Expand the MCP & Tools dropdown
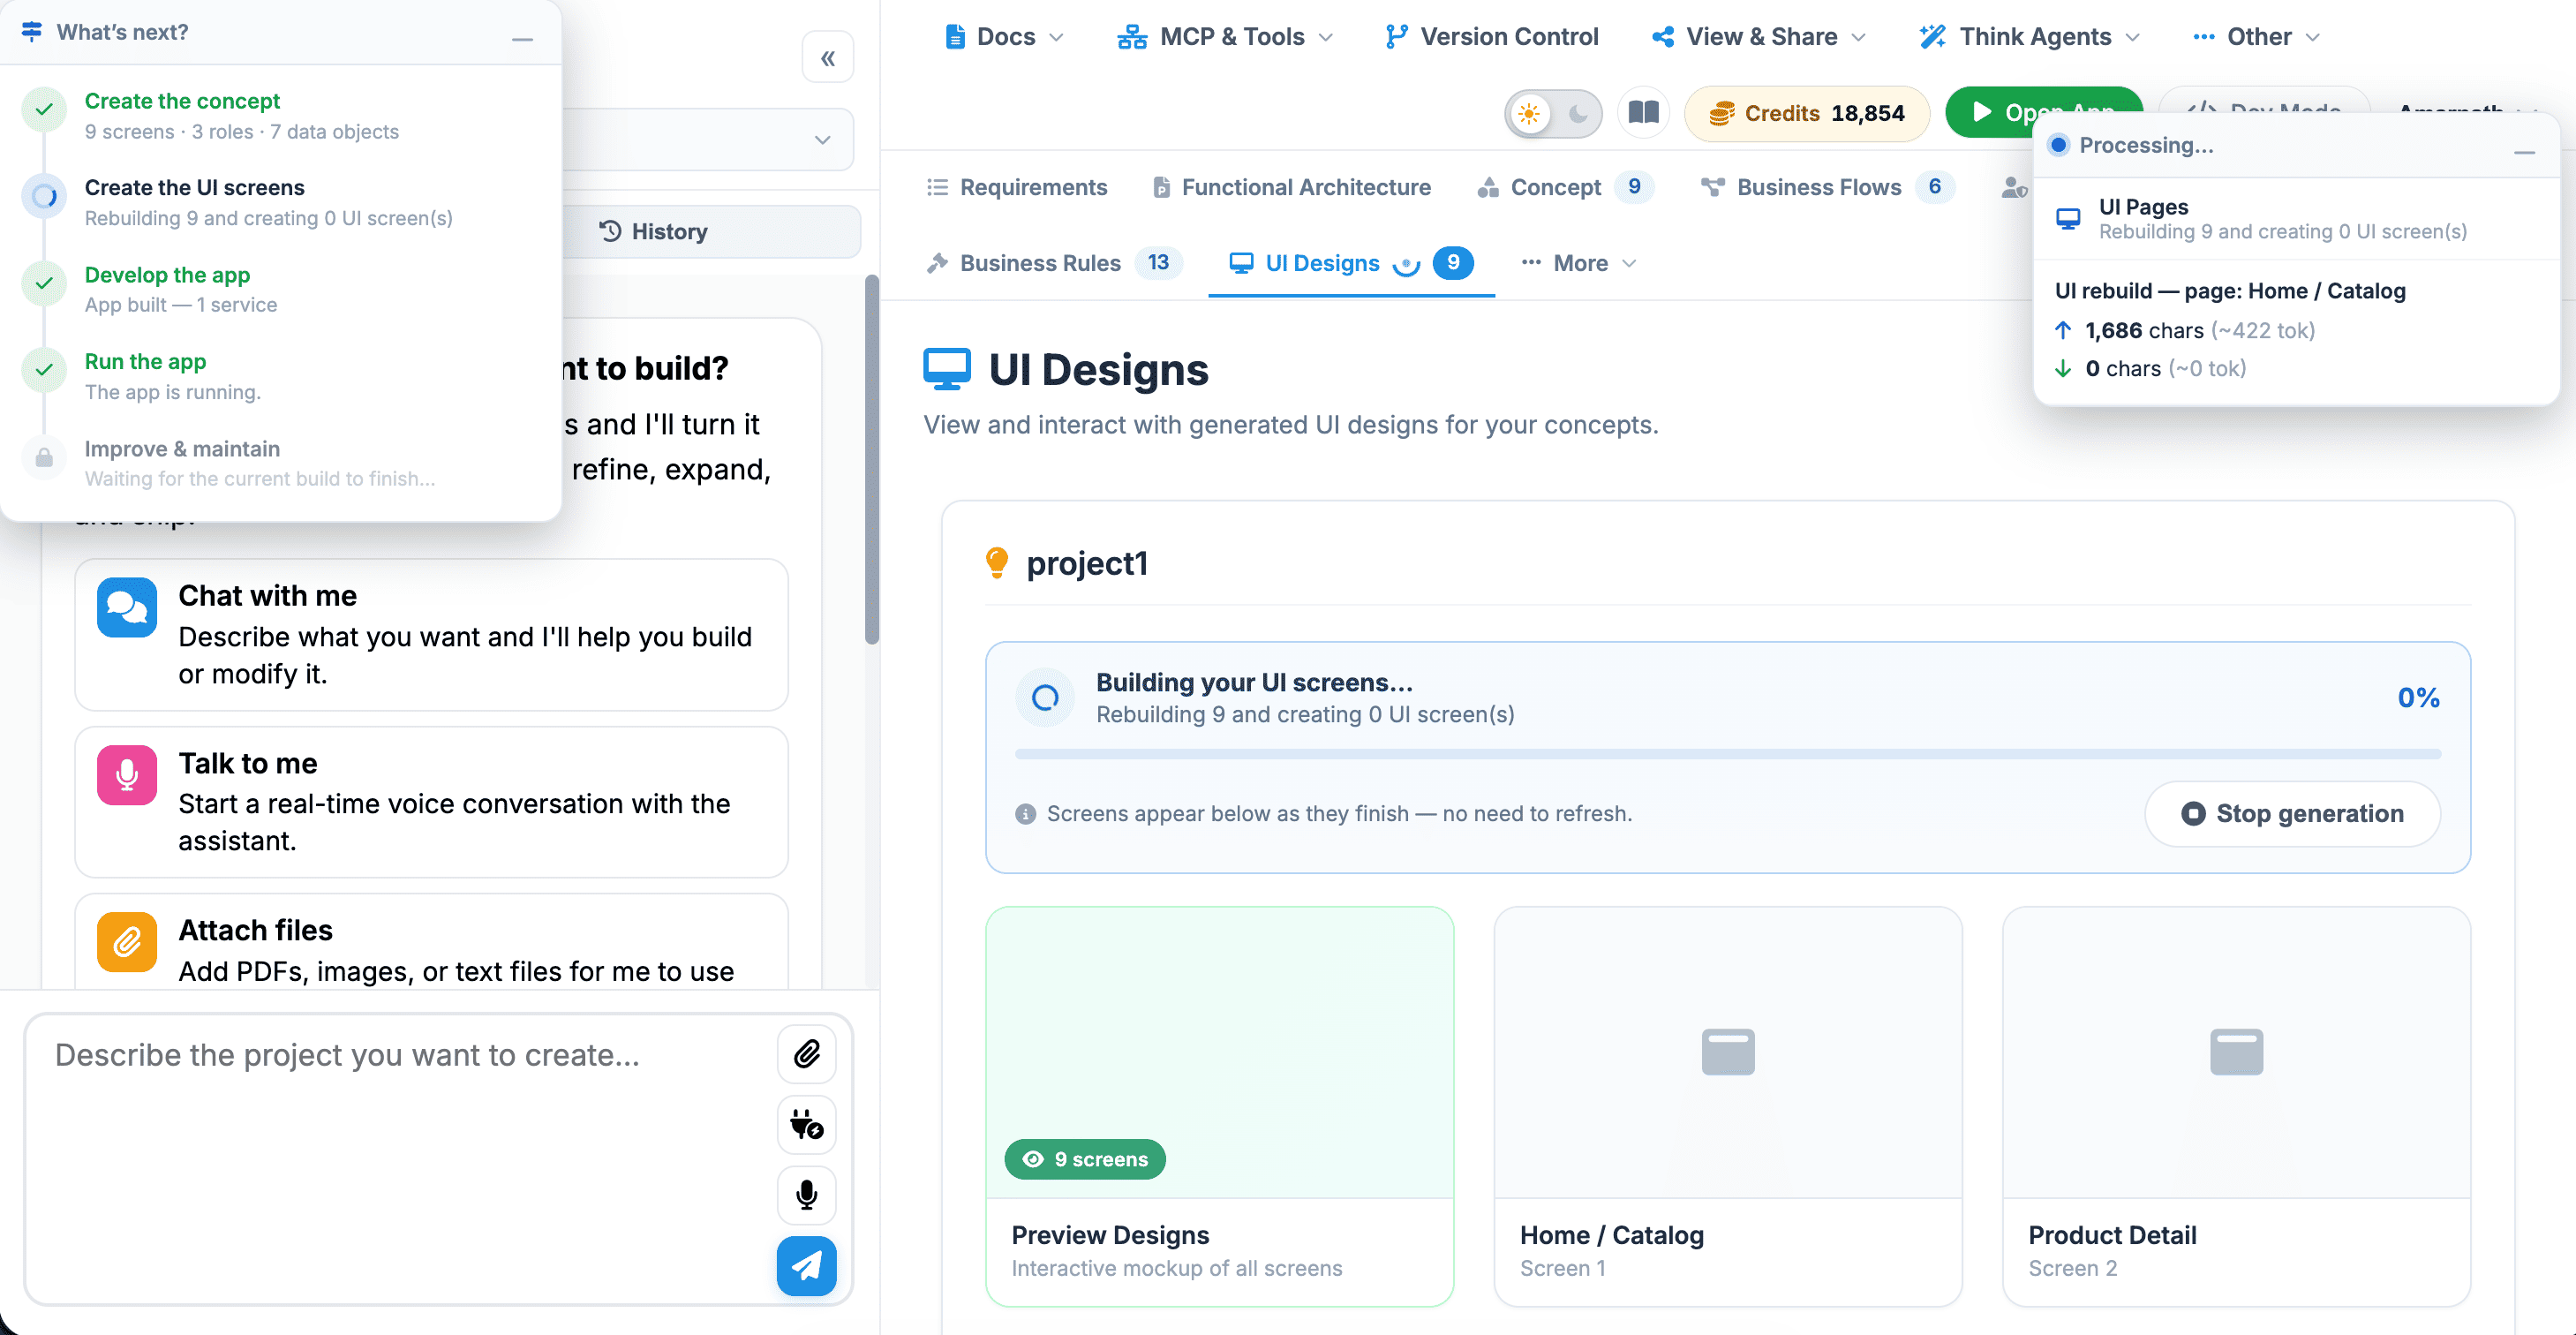 (1226, 37)
